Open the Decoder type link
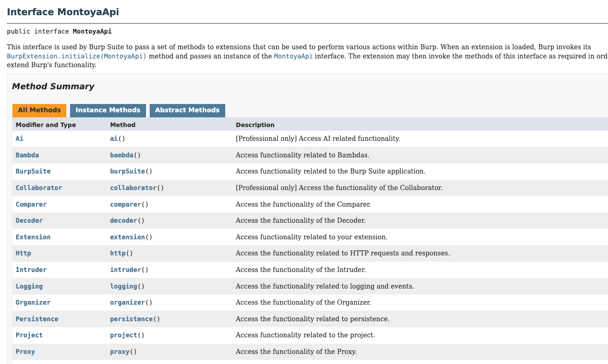This screenshot has width=608, height=364. pyautogui.click(x=29, y=220)
